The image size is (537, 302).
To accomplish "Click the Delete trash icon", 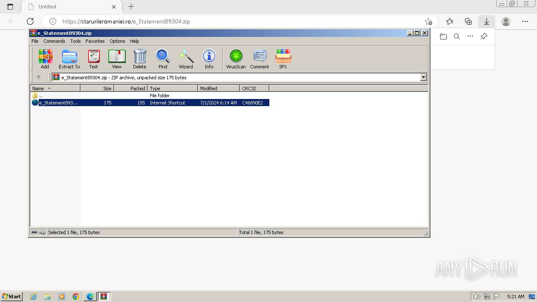I will (140, 59).
